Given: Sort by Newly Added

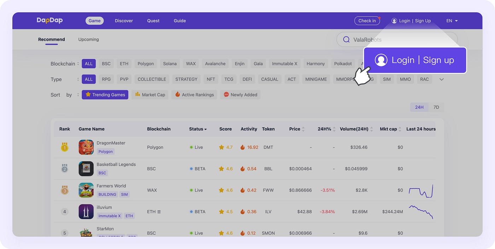Looking at the screenshot, I should click(240, 95).
